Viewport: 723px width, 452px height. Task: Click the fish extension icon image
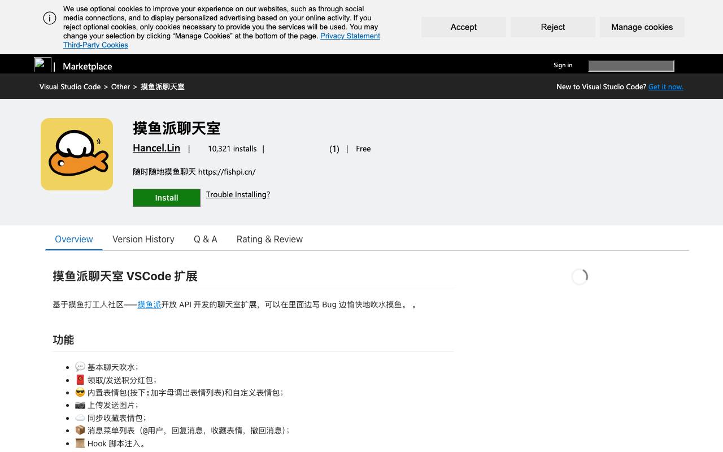(77, 154)
